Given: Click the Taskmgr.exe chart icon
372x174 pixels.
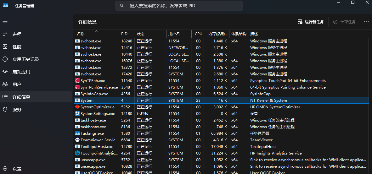Looking at the screenshot, I should pos(77,133).
